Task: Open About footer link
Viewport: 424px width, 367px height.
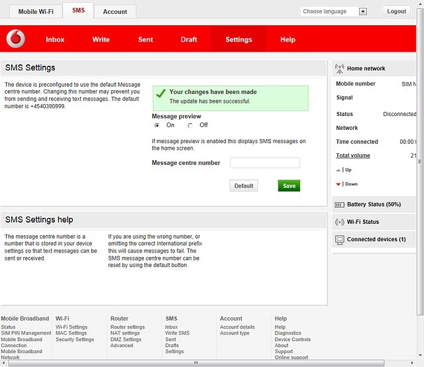Action: pos(282,346)
